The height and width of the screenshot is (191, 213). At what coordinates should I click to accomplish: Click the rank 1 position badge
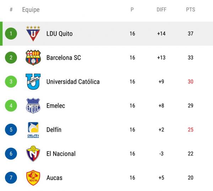(11, 34)
